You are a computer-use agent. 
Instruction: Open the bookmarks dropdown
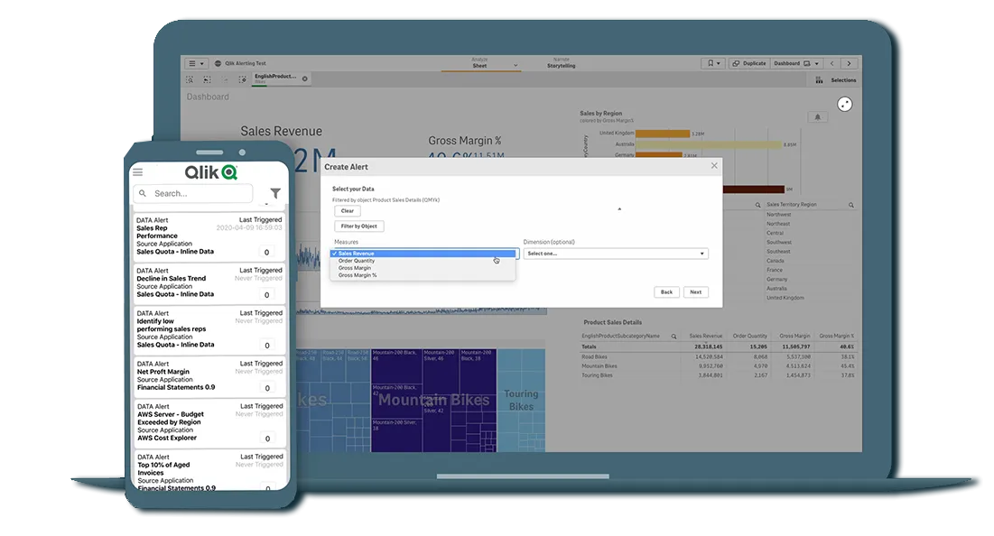[713, 63]
